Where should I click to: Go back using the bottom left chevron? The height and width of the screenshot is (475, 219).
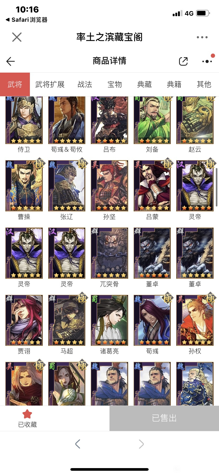click(x=77, y=444)
